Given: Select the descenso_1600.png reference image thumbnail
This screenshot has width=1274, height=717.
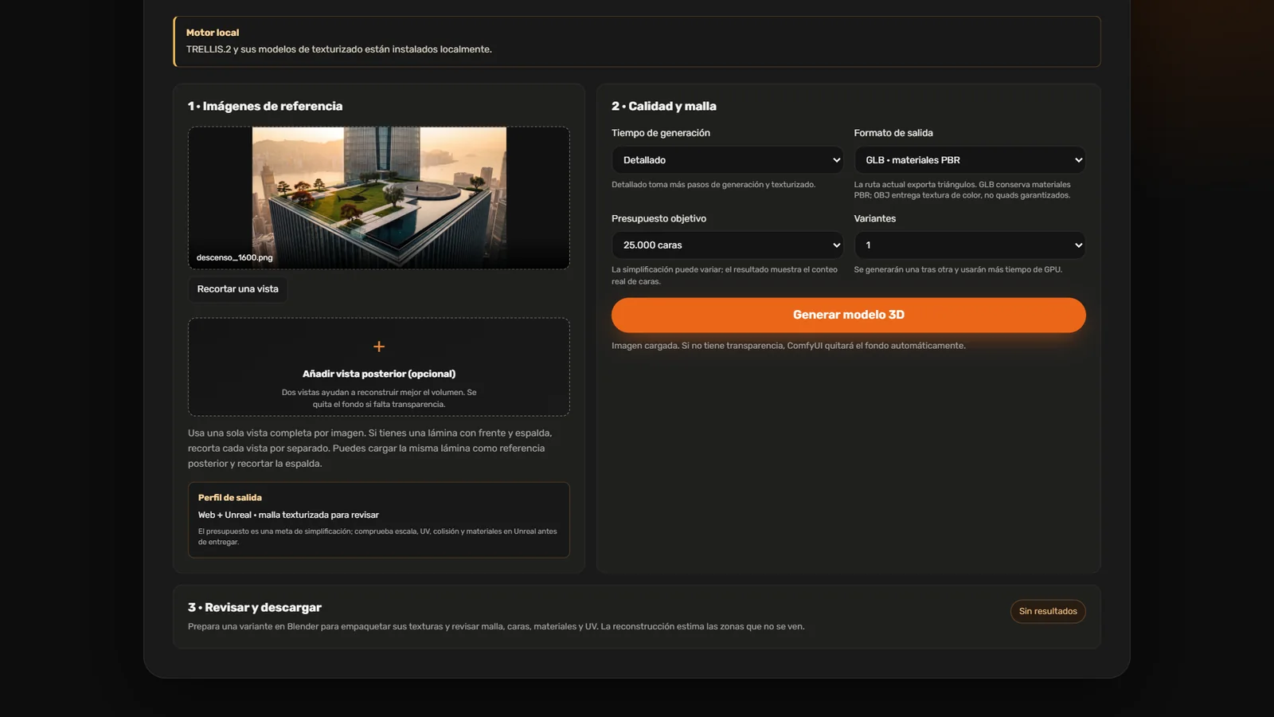Looking at the screenshot, I should pos(379,197).
